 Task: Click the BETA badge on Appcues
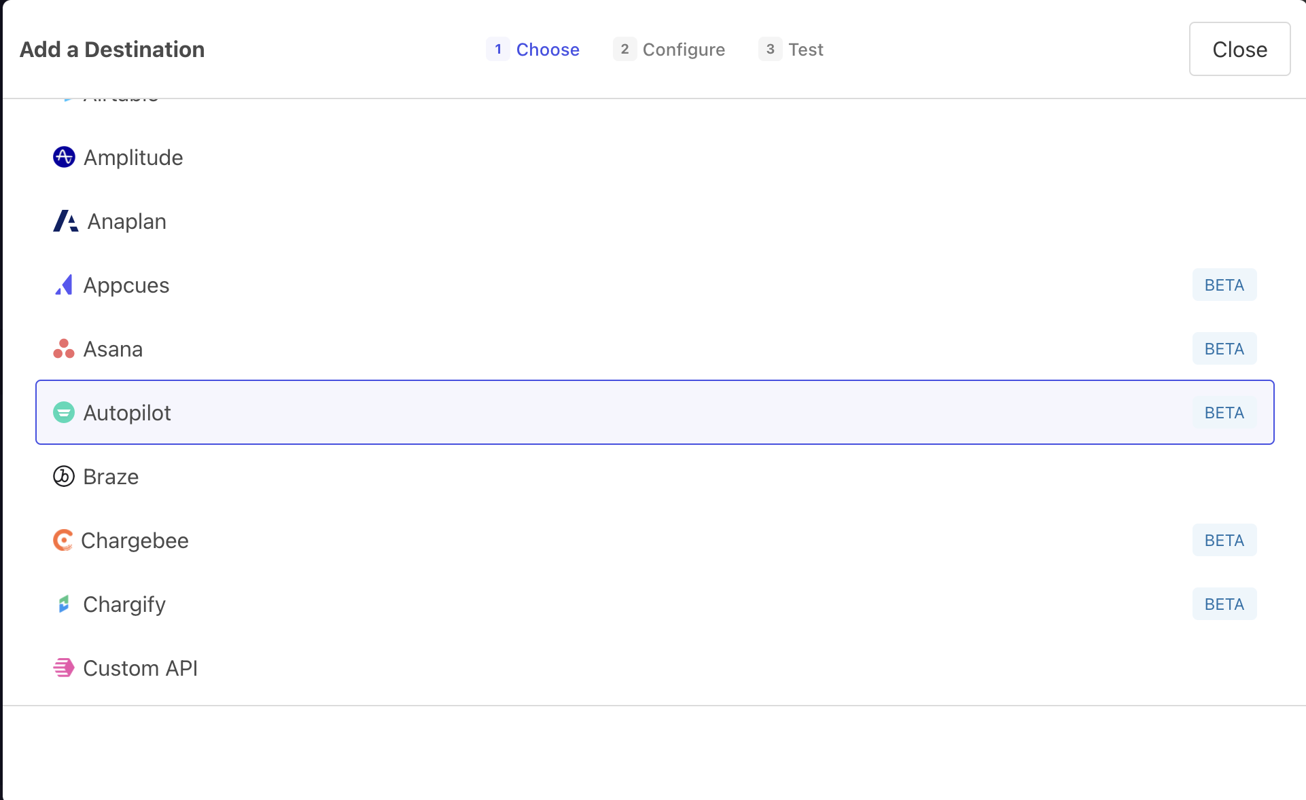point(1224,285)
